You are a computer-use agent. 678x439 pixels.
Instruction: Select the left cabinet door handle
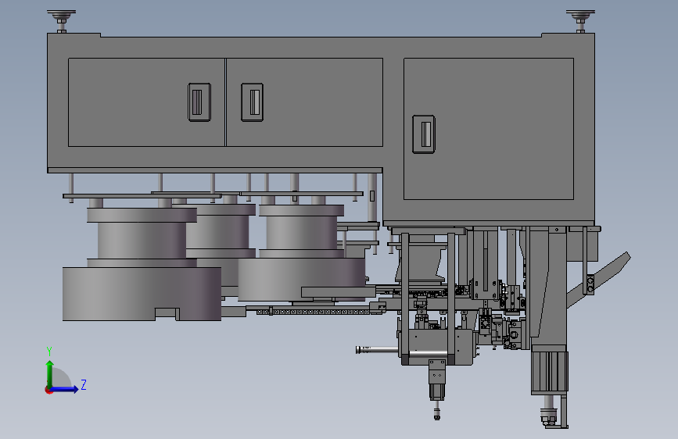coord(199,102)
